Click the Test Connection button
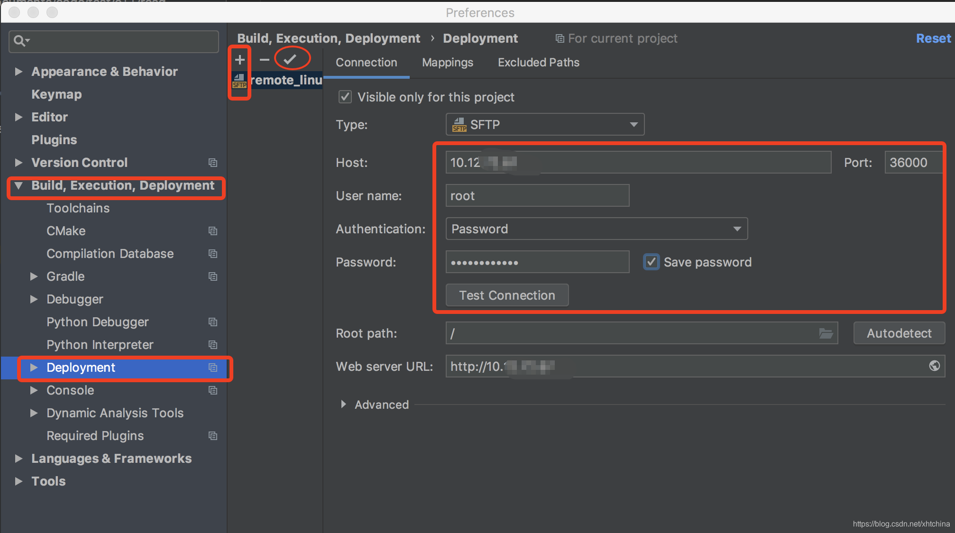This screenshot has width=955, height=533. [506, 295]
